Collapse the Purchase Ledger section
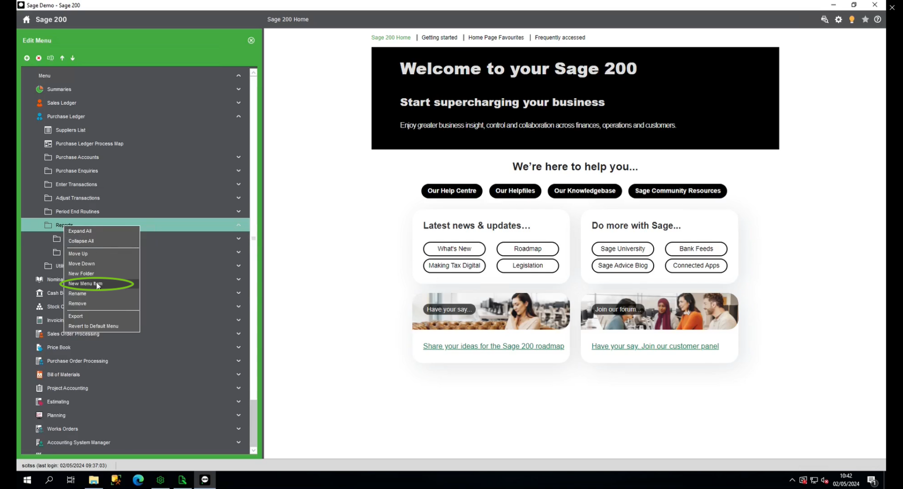Viewport: 903px width, 489px height. pos(238,116)
